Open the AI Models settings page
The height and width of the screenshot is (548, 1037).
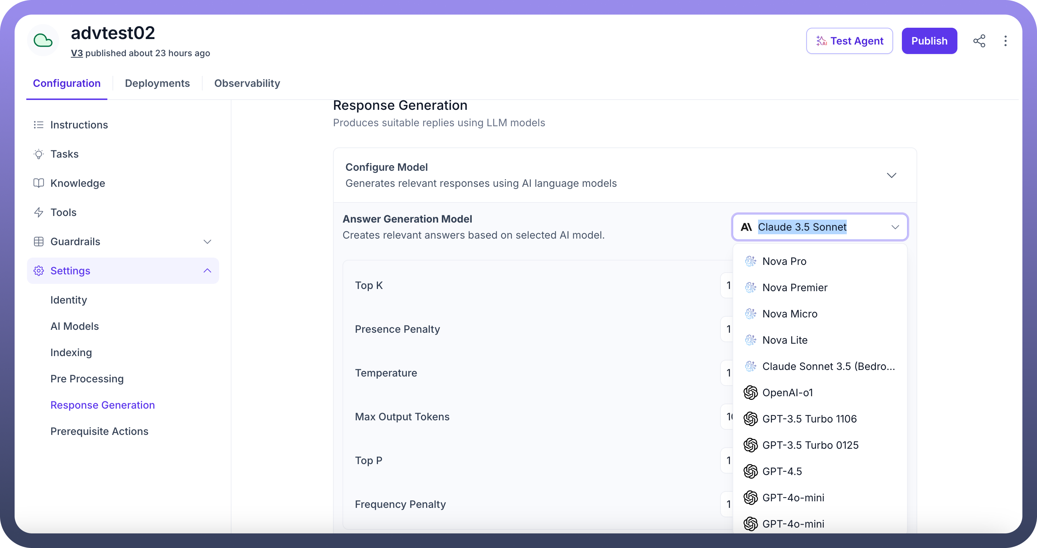74,326
